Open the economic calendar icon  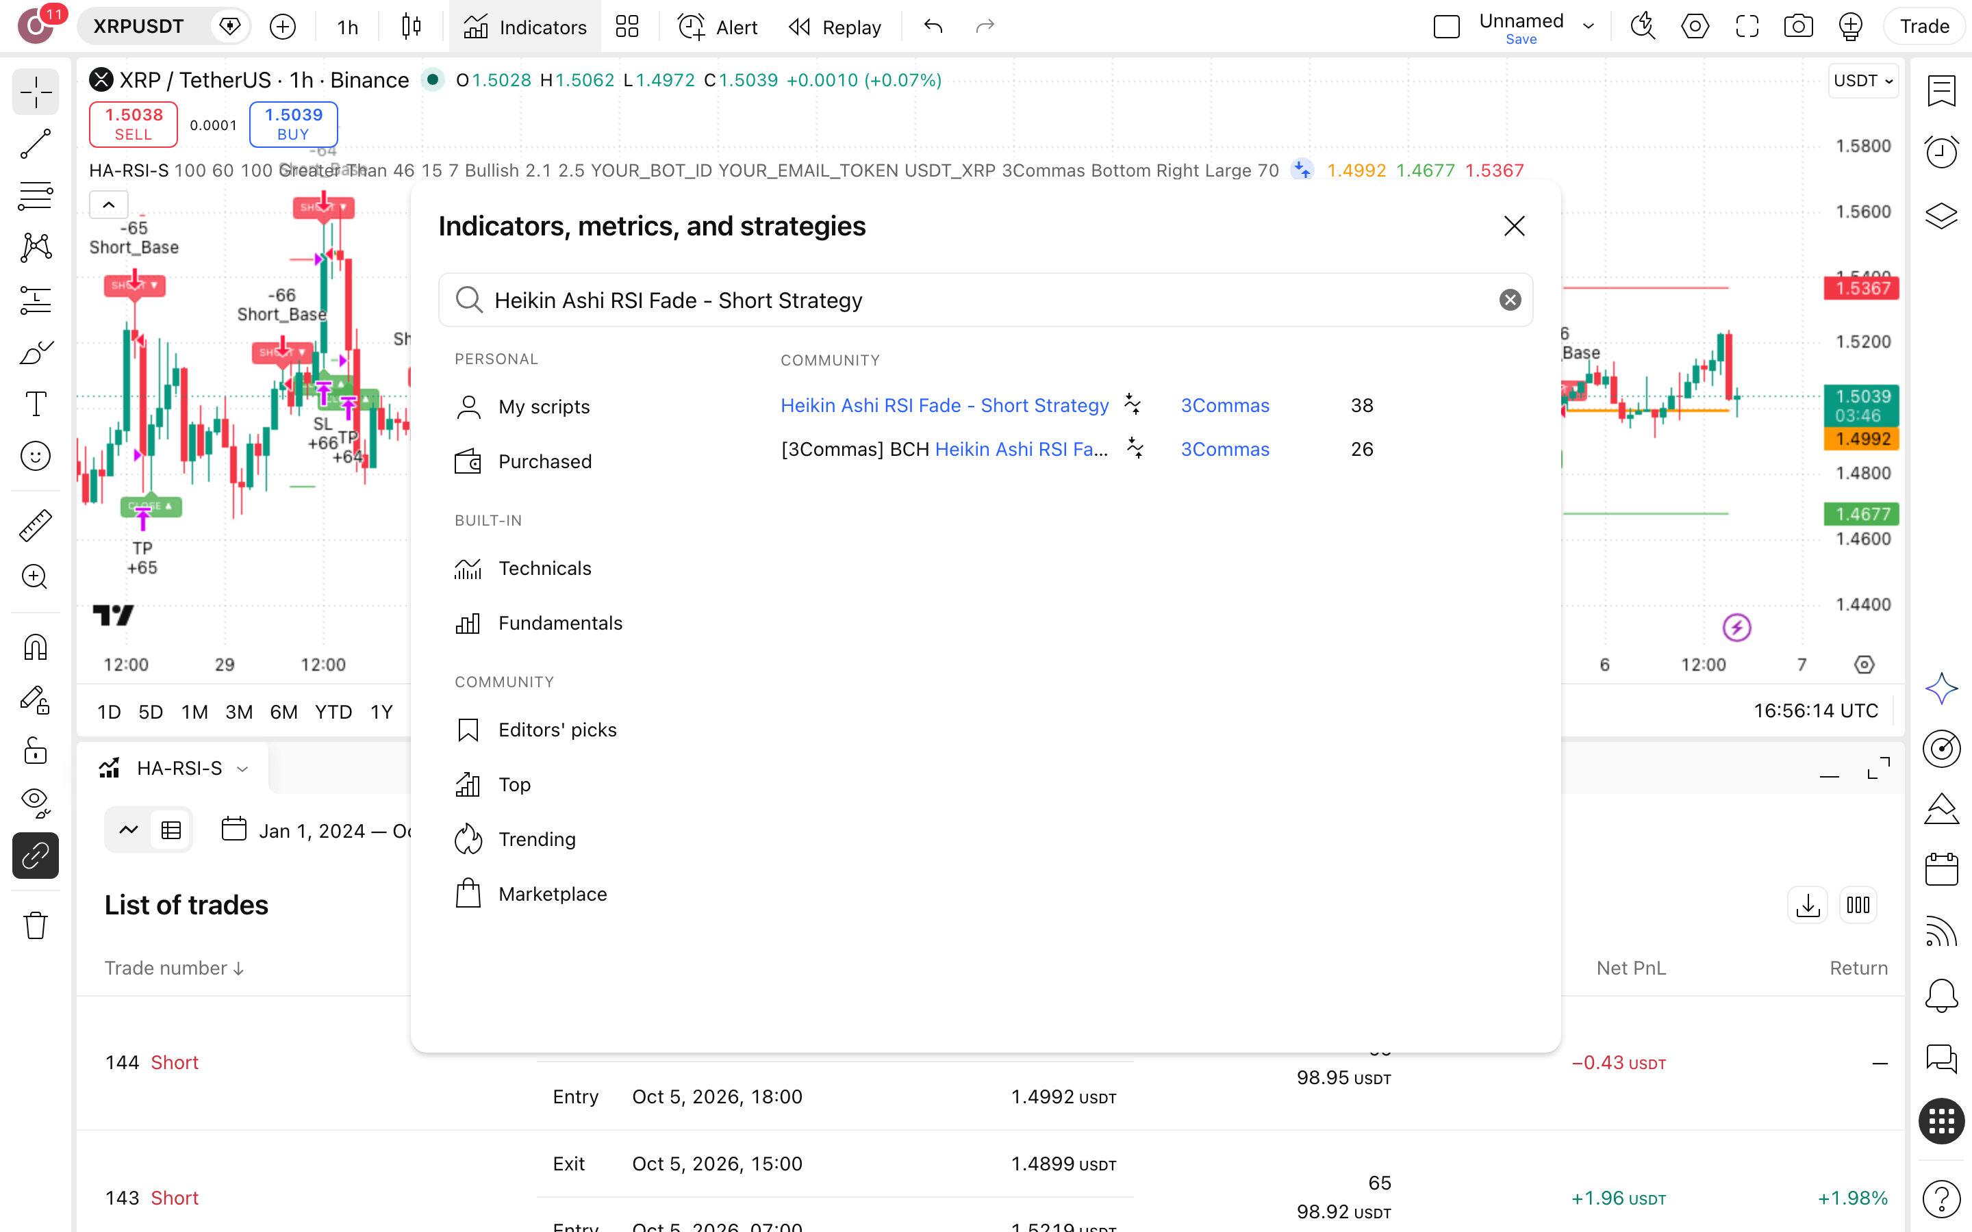tap(1942, 869)
